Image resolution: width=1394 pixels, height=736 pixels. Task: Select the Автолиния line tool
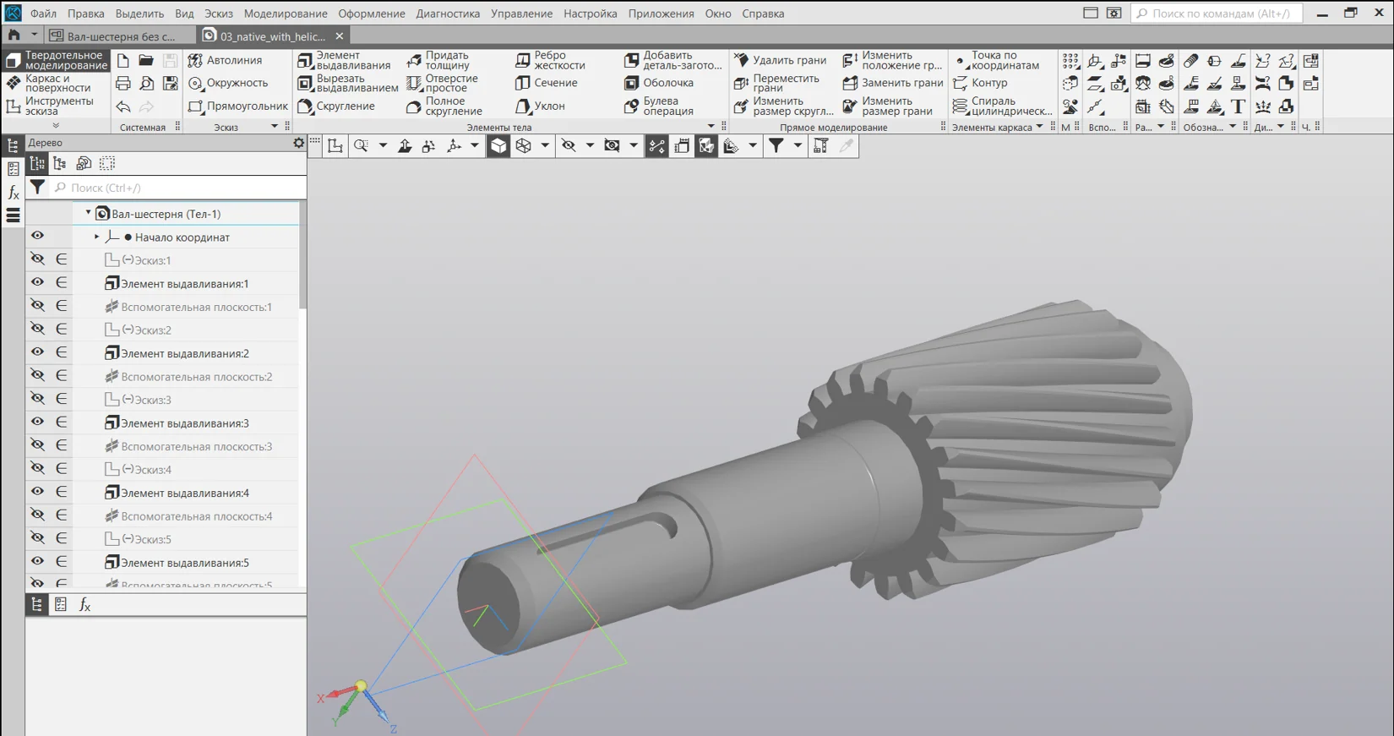click(x=225, y=60)
